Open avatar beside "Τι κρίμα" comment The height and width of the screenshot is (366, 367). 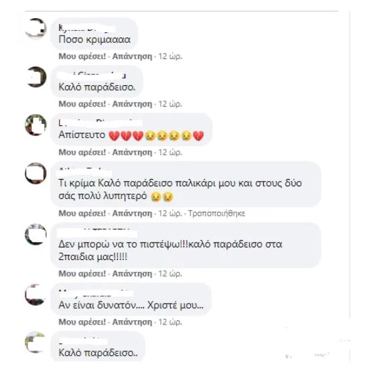(35, 174)
